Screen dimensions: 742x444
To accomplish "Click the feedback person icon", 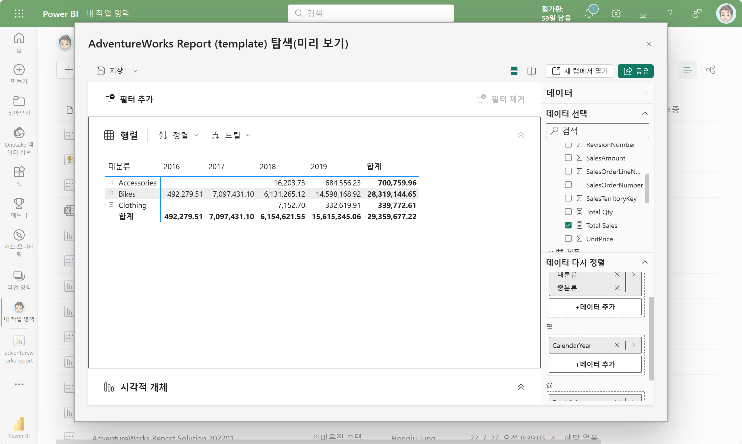I will click(697, 13).
